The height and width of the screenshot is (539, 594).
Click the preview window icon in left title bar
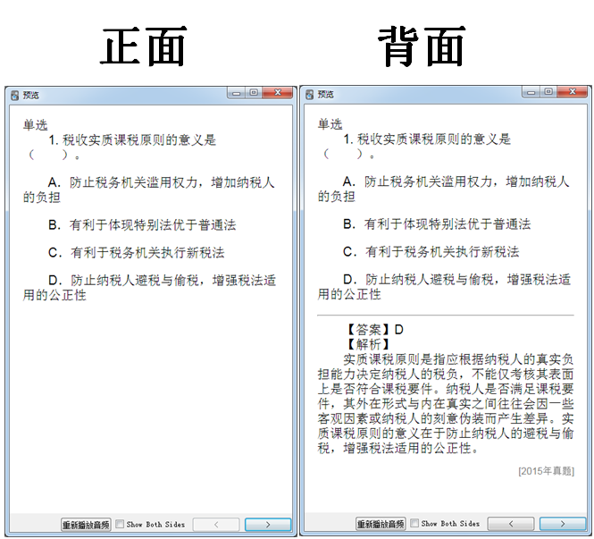pos(15,95)
